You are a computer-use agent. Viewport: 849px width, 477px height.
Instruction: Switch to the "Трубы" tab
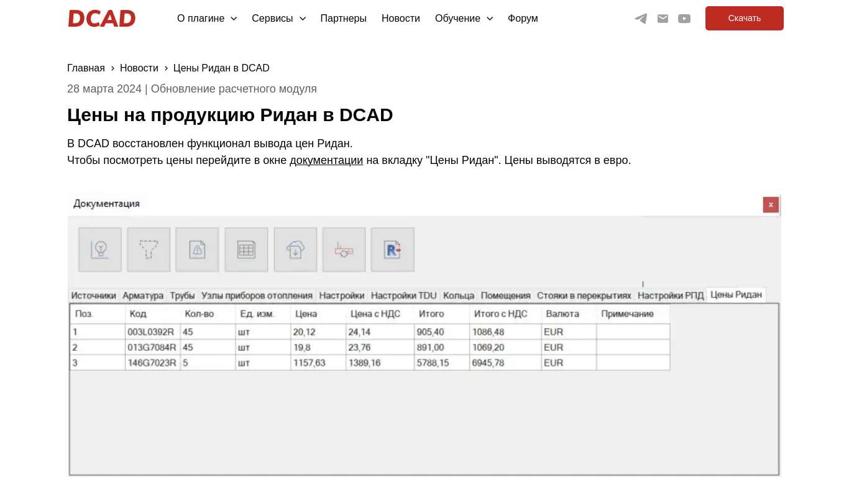[x=182, y=295]
